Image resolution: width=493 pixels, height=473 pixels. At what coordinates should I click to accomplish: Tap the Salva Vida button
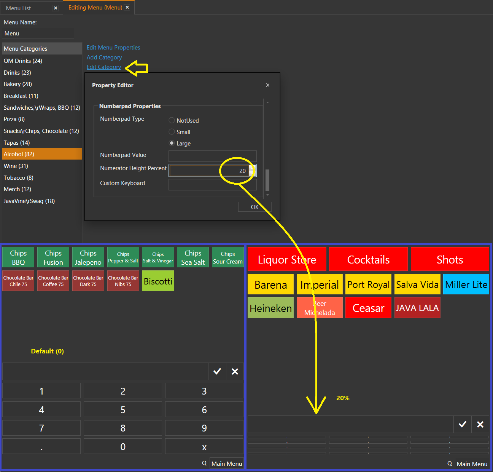[417, 284]
